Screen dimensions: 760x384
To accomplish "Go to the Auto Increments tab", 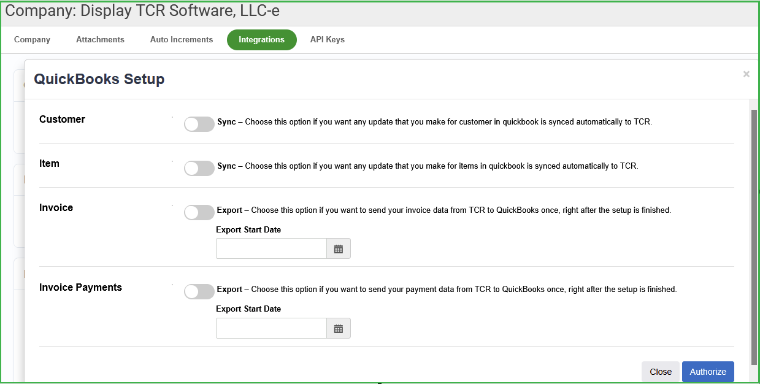I will (182, 39).
